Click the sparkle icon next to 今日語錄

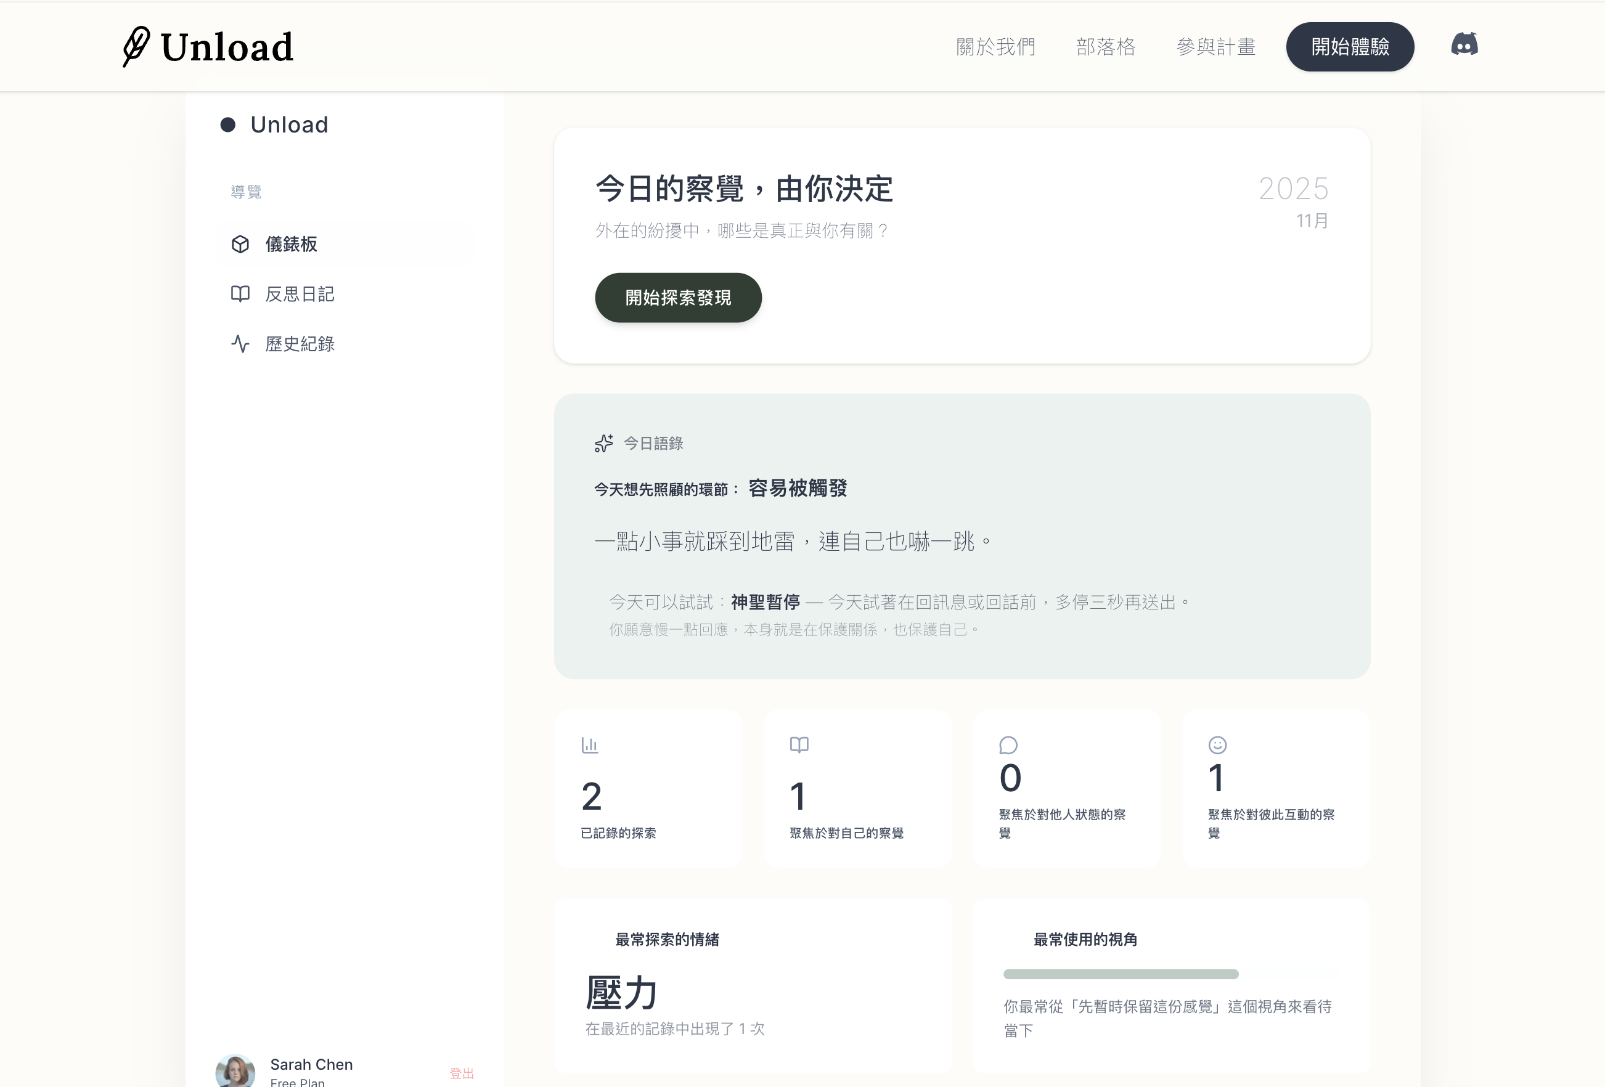(x=603, y=443)
